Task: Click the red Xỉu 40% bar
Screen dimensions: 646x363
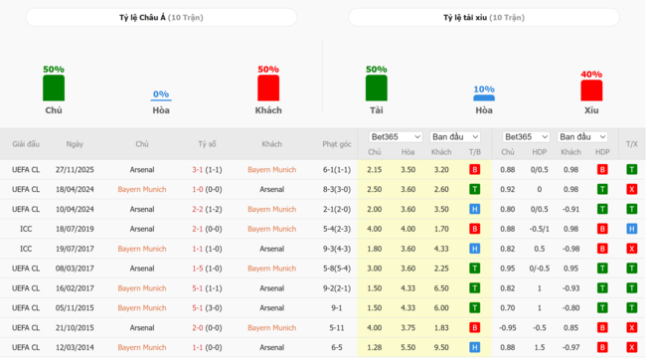Action: [591, 91]
